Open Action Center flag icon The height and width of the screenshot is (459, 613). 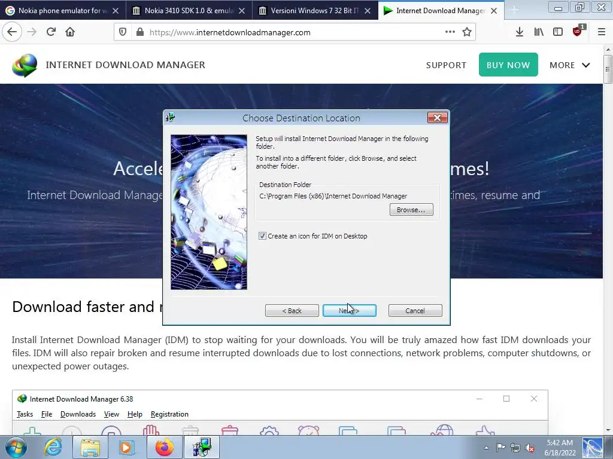500,448
